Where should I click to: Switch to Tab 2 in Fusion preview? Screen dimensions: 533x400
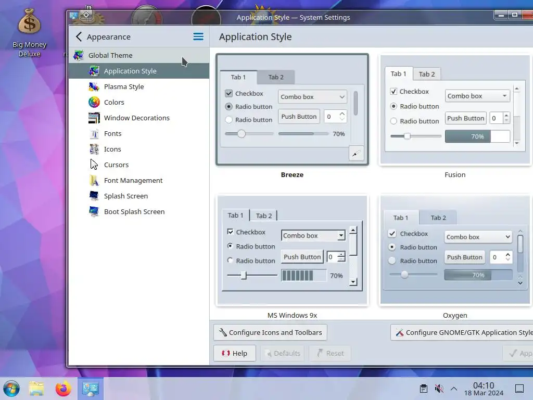tap(427, 74)
